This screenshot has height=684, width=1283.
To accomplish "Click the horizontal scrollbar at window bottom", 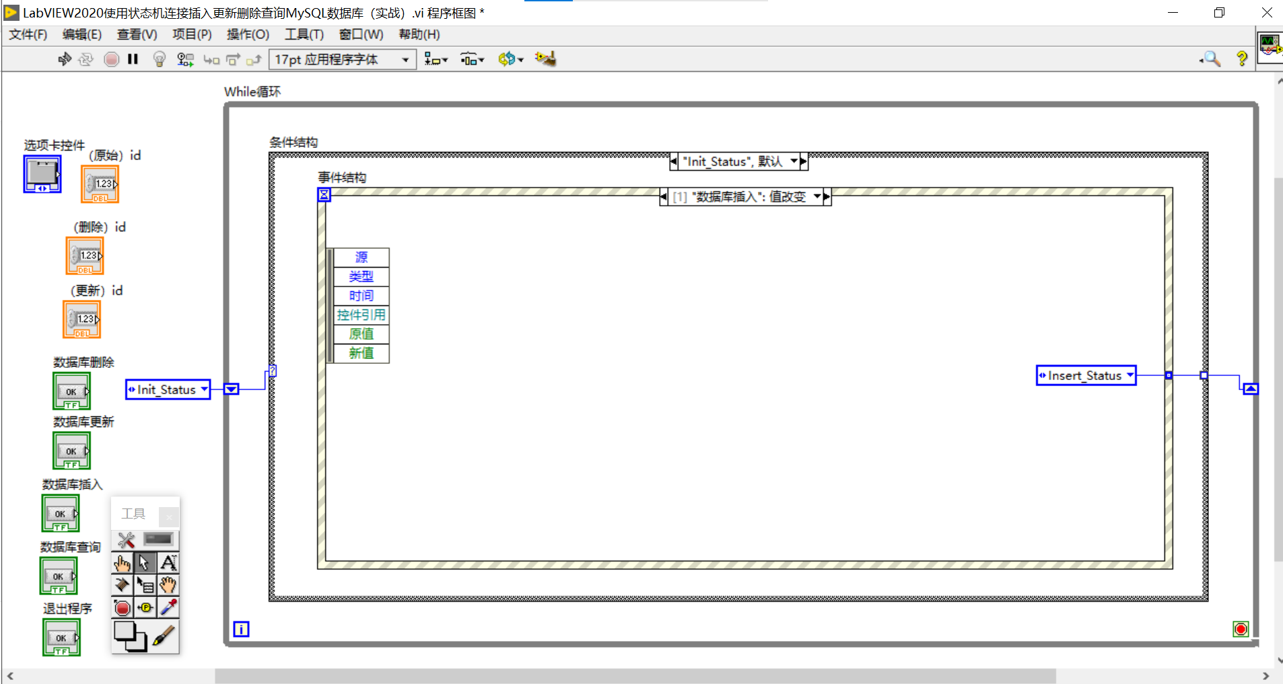I will [606, 677].
